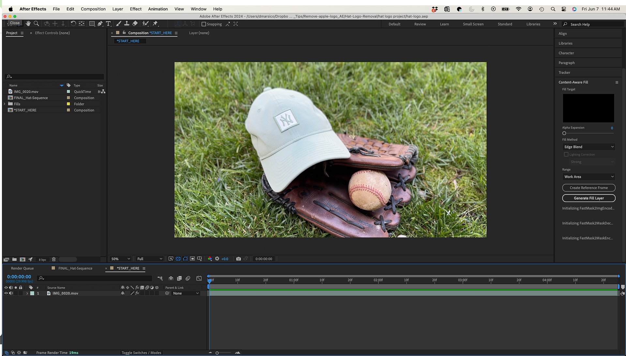Screen dimensions: 626x356
Task: Click the Alpha Expansion slider handle
Action: [564, 133]
